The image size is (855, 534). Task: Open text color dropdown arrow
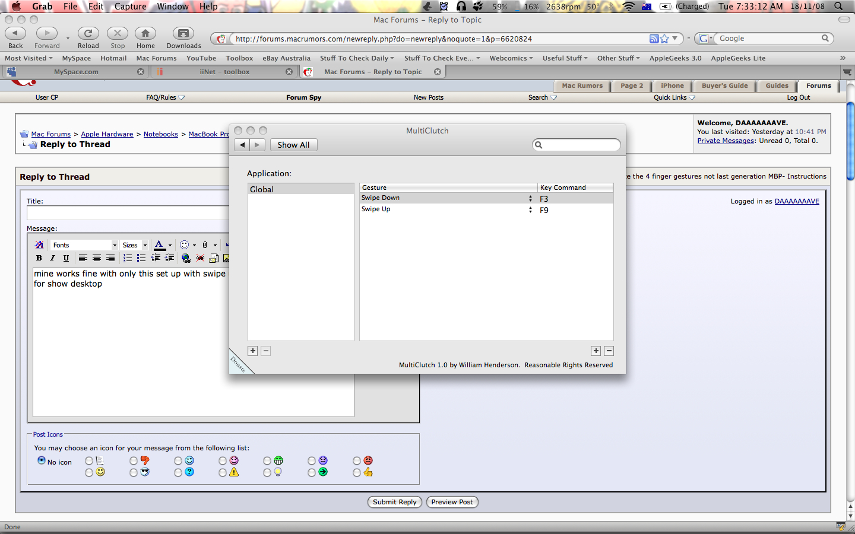(170, 245)
